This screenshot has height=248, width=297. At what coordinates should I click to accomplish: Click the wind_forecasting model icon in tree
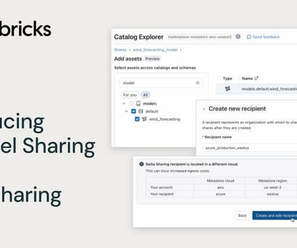[144, 119]
